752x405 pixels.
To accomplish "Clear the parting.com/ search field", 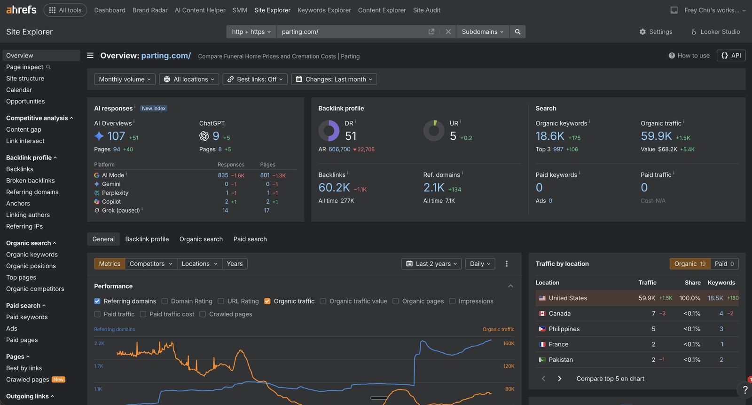I will (x=448, y=32).
